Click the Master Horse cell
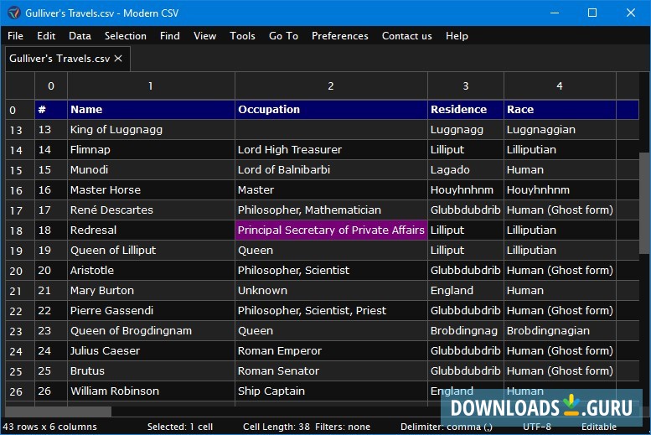 (x=151, y=190)
